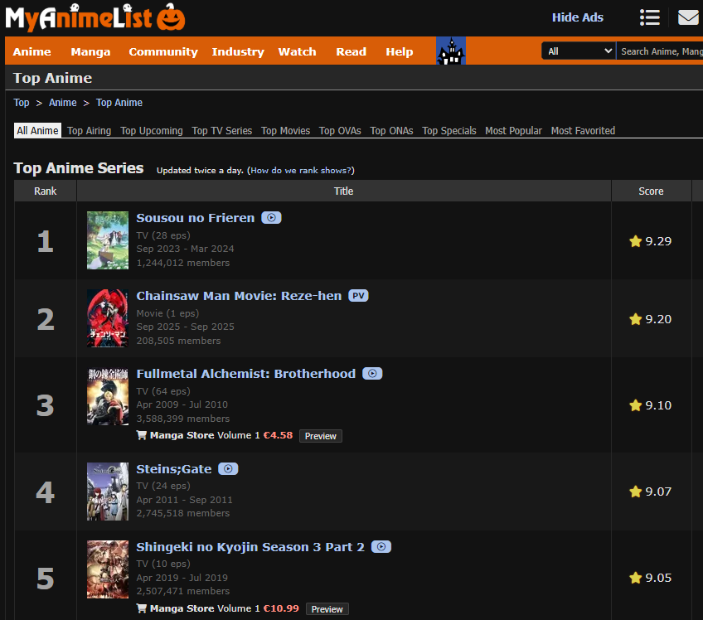Viewport: 703px width, 620px height.
Task: Click Preview button for Fullmetal Alchemist manga
Action: point(321,436)
